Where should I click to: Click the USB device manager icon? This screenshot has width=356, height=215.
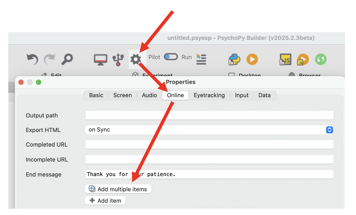[x=118, y=59]
